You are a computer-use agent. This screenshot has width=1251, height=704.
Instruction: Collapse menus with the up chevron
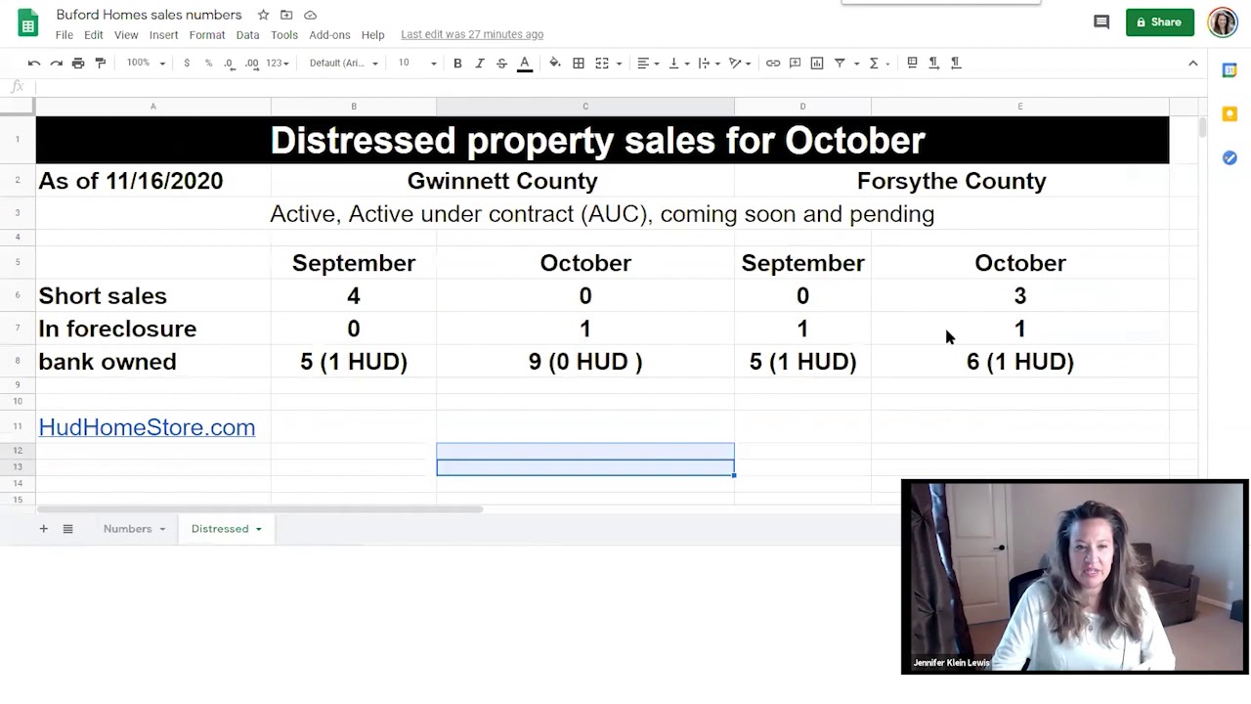(x=1192, y=63)
